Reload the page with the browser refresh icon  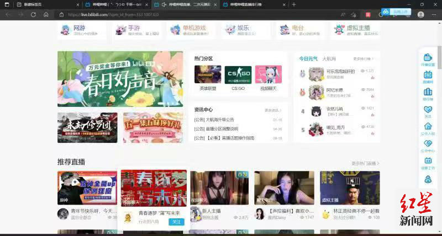tap(33, 15)
